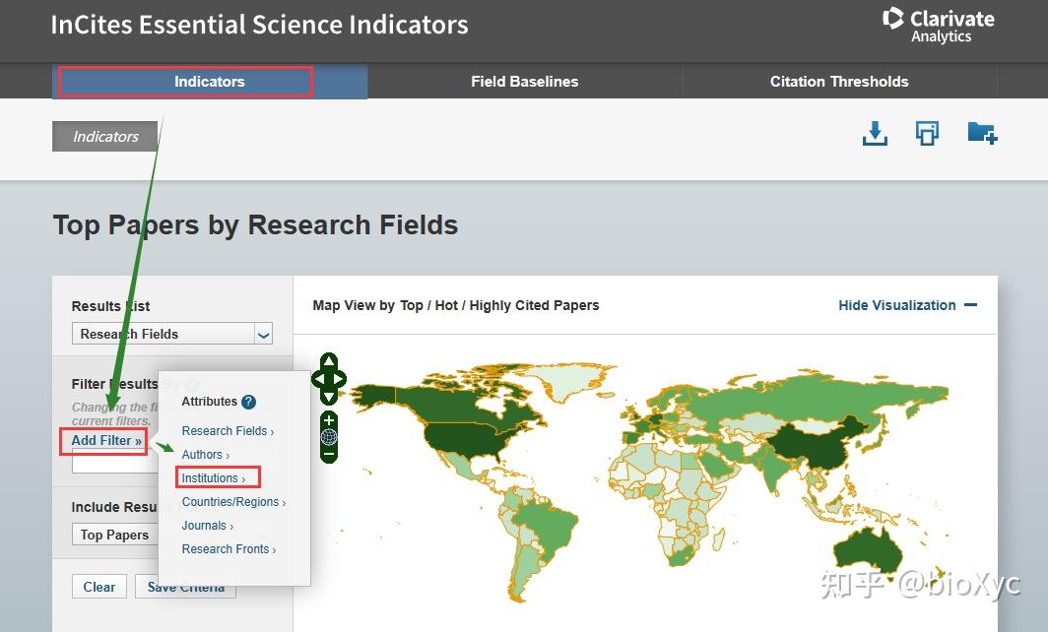This screenshot has height=632, width=1048.
Task: Pan the map left with arrow
Action: (x=317, y=379)
